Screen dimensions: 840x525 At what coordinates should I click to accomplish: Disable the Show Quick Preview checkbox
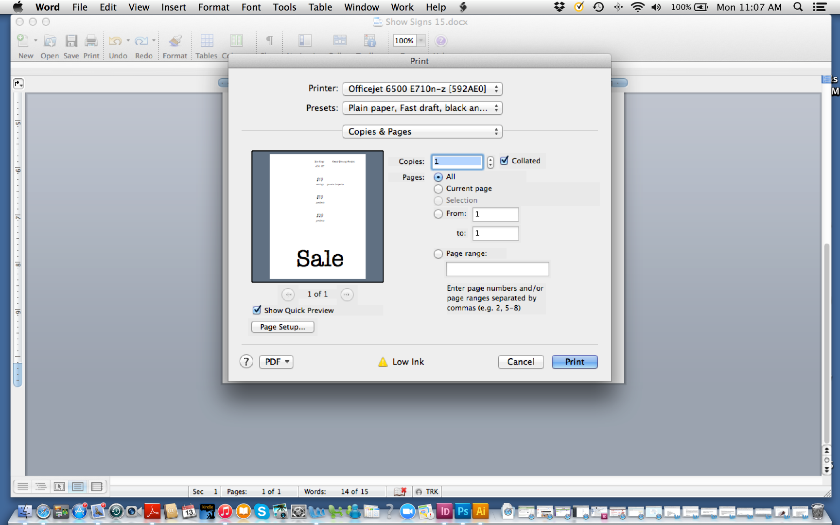(x=257, y=310)
